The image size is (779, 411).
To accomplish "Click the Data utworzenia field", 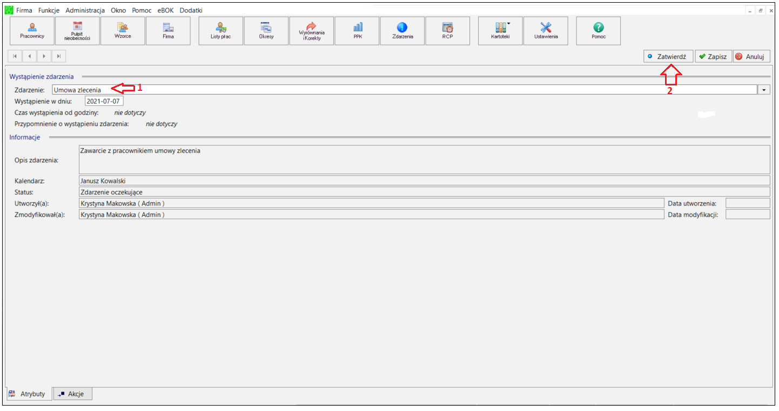I will pyautogui.click(x=748, y=203).
